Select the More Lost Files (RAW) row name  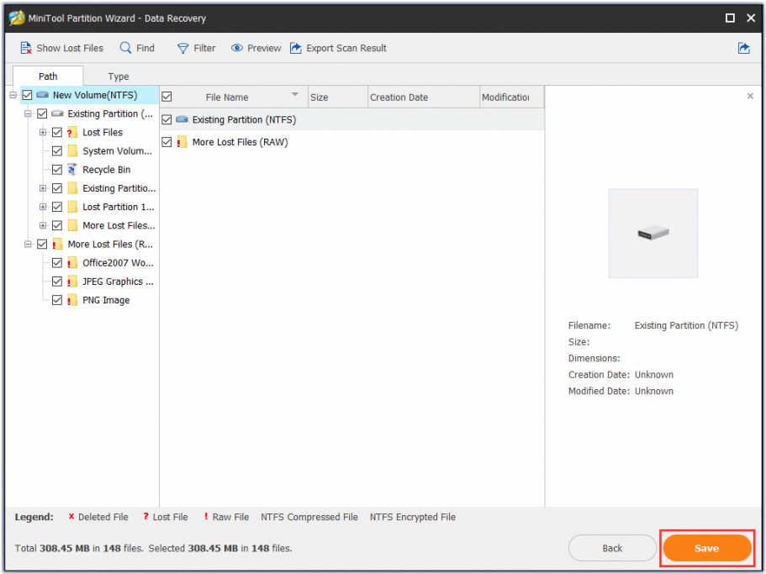240,142
